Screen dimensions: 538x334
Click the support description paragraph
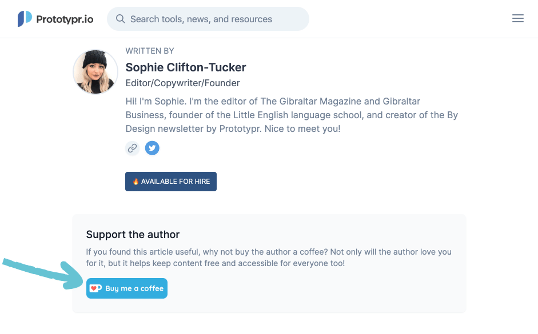click(x=269, y=257)
